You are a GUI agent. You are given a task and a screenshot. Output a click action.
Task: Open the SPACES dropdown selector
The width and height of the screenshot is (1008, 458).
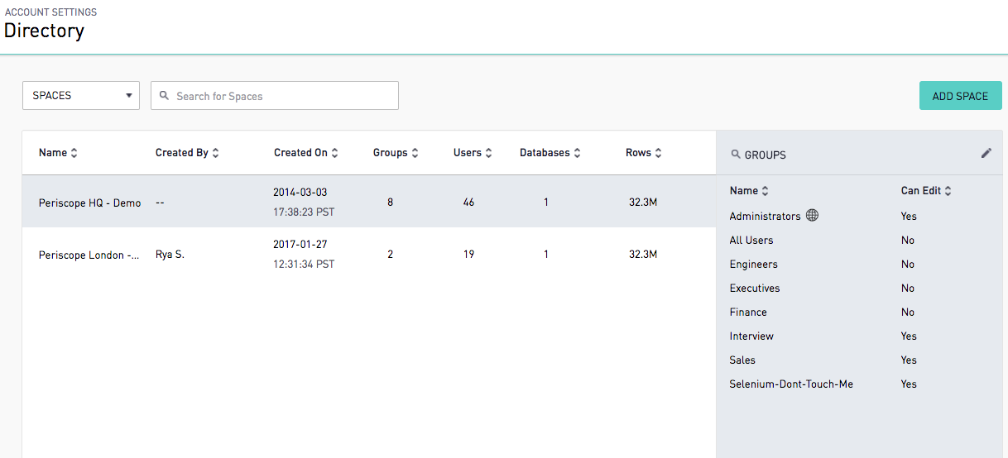(81, 95)
